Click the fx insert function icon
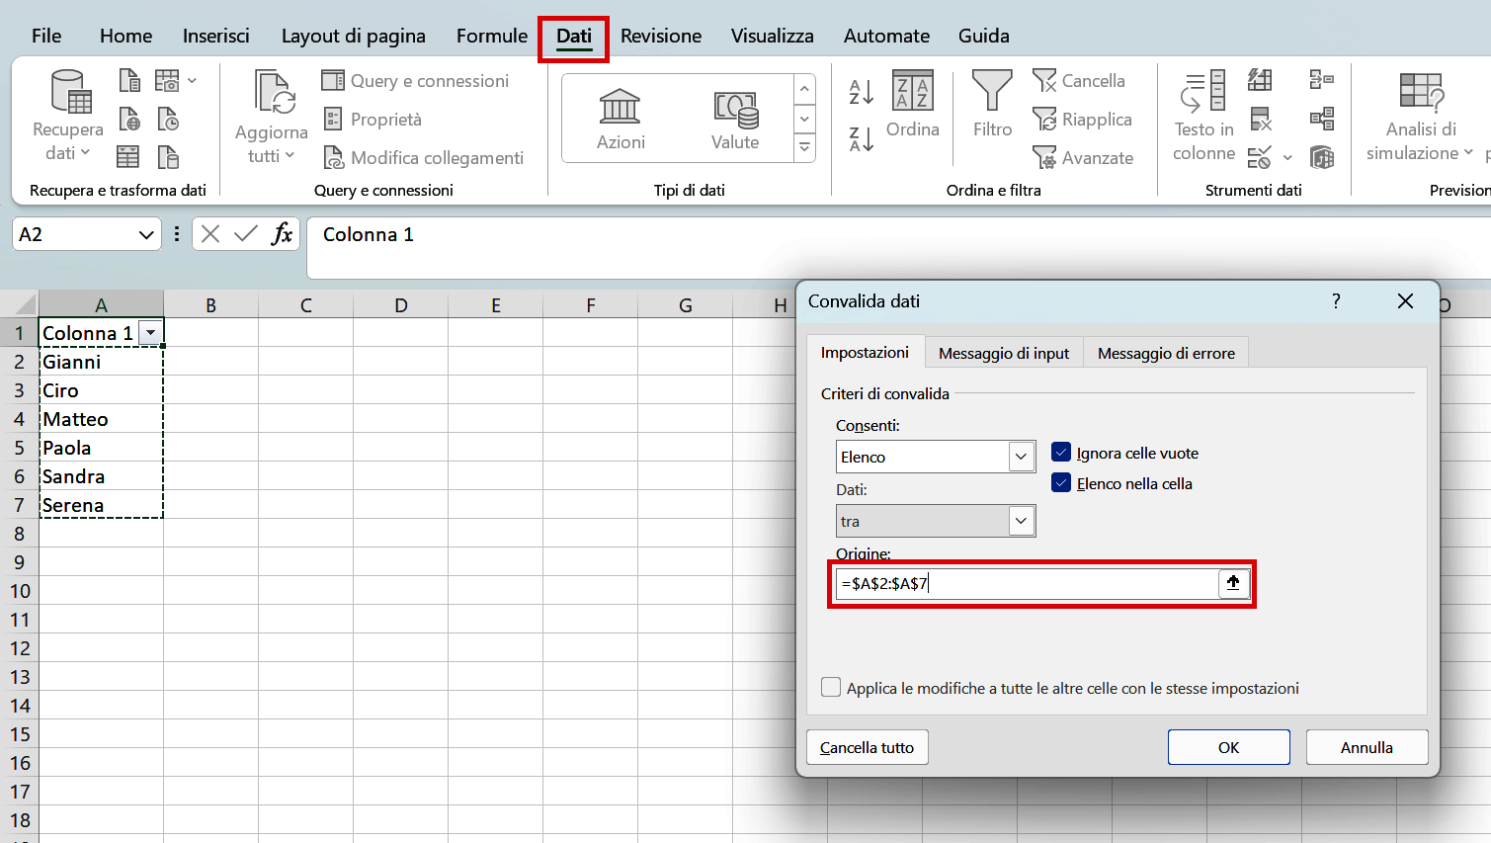 (283, 234)
